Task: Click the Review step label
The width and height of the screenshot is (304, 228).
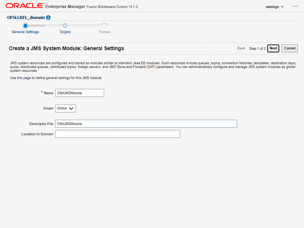Action: tap(104, 32)
